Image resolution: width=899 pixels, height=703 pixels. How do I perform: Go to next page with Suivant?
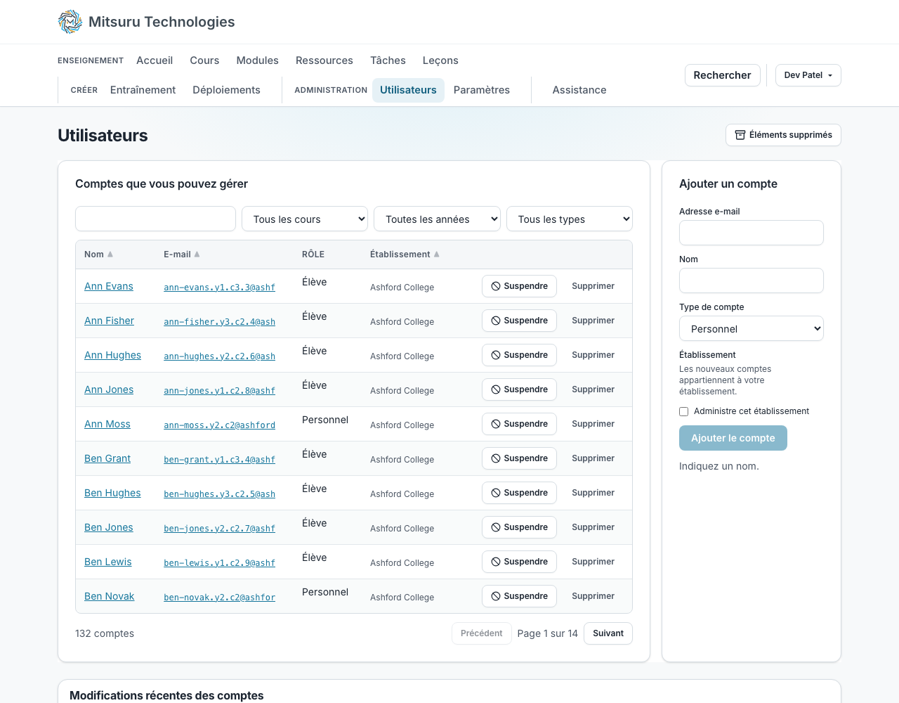608,633
